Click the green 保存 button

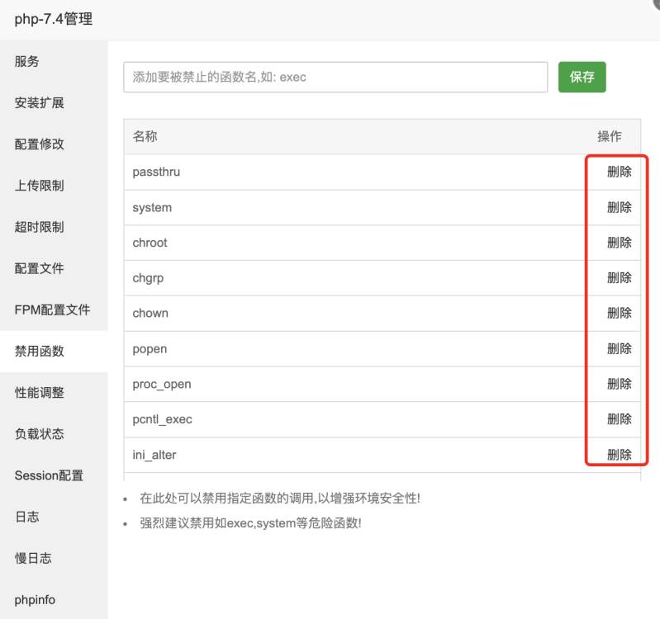582,77
